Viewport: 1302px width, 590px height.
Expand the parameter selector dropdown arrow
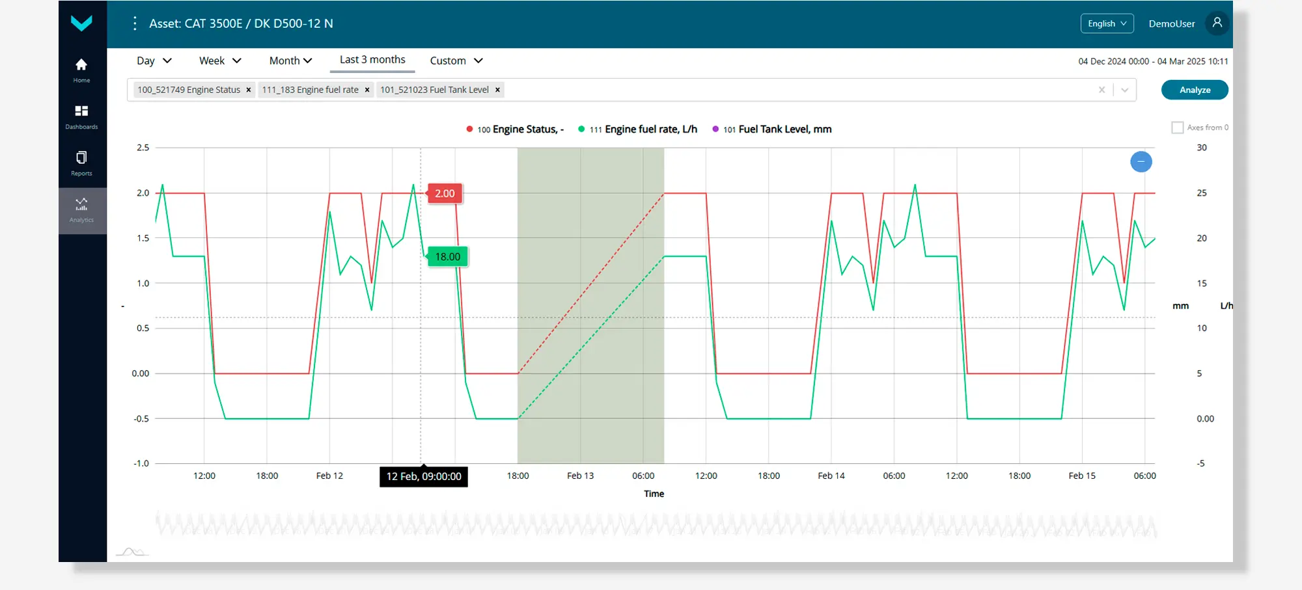coord(1124,90)
